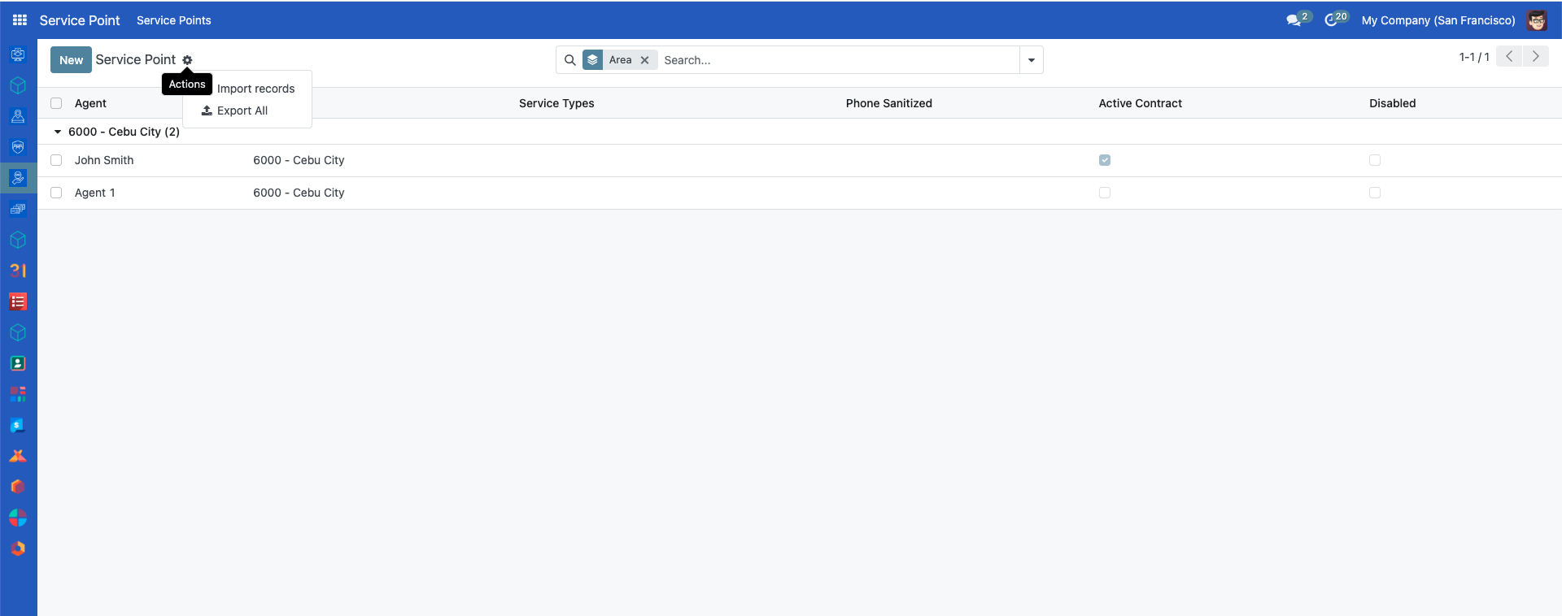Viewport: 1562px width, 616px height.
Task: Click the Service Point app title
Action: tap(79, 20)
